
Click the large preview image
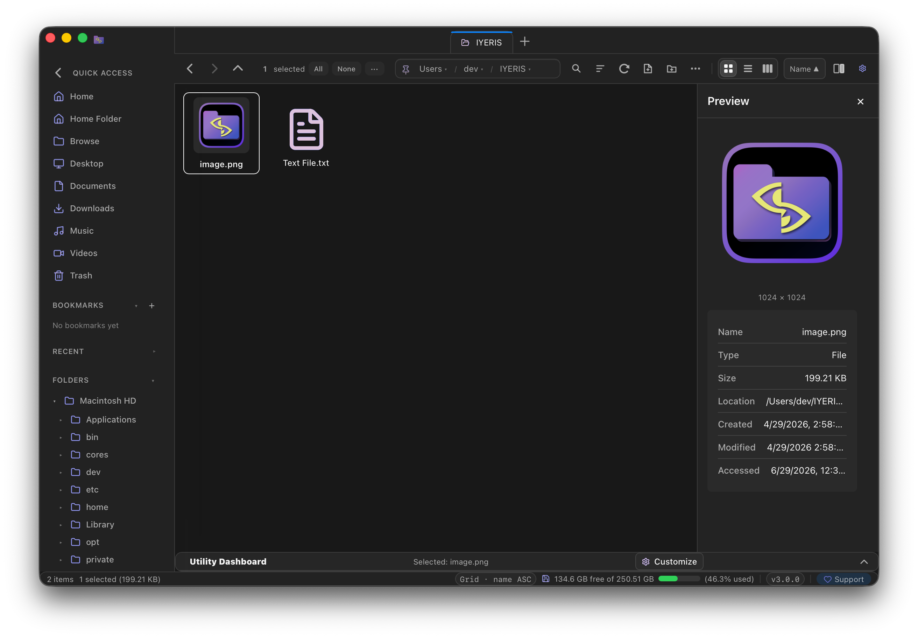click(782, 203)
